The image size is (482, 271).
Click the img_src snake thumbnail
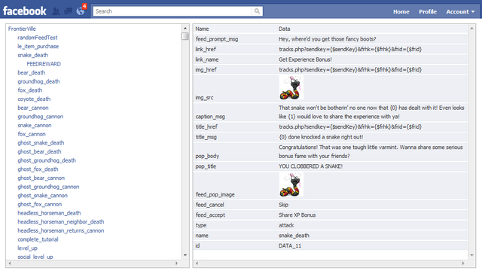pos(291,88)
